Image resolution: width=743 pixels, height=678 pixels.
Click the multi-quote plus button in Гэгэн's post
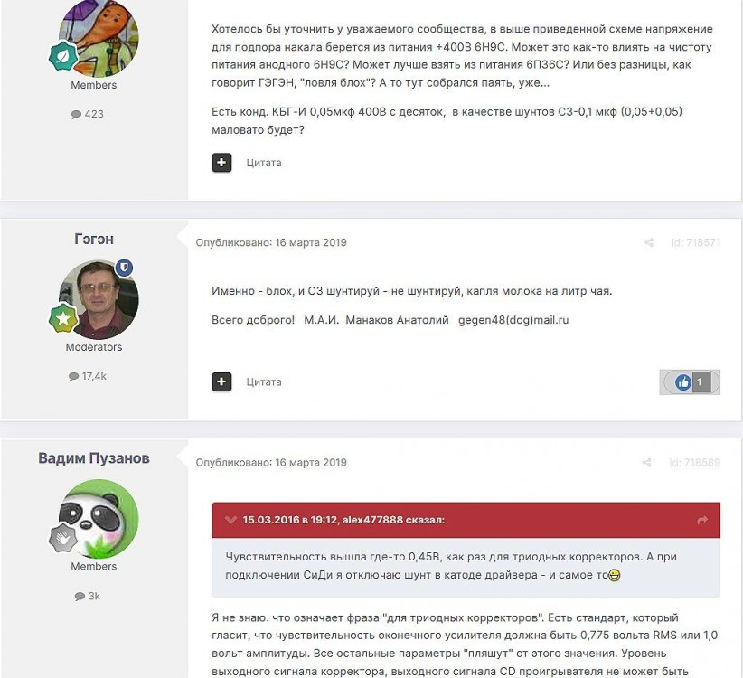(221, 381)
